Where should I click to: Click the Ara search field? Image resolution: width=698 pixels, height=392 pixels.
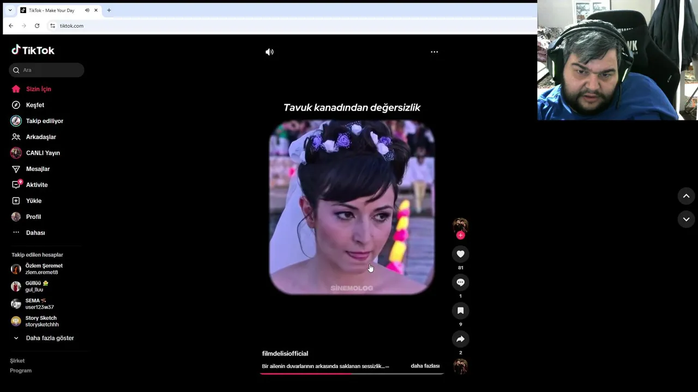click(46, 70)
